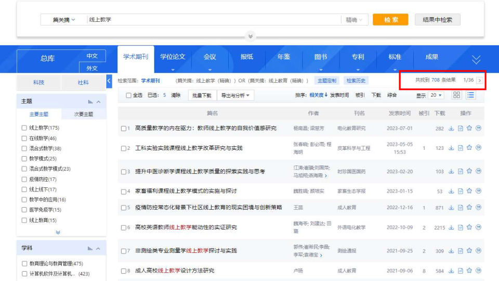
Task: Go to next results page arrow
Action: pyautogui.click(x=480, y=80)
